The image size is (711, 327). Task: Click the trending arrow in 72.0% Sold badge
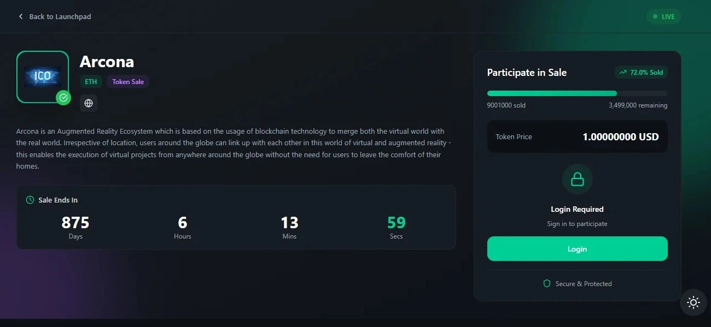pyautogui.click(x=622, y=72)
